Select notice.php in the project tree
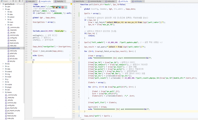The height and width of the screenshot is (120, 198). [x=13, y=51]
